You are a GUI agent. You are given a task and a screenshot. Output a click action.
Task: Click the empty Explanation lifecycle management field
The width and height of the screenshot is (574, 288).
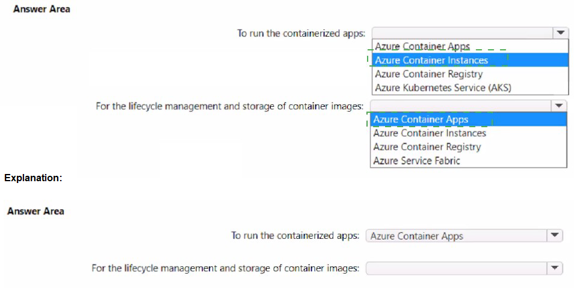455,268
